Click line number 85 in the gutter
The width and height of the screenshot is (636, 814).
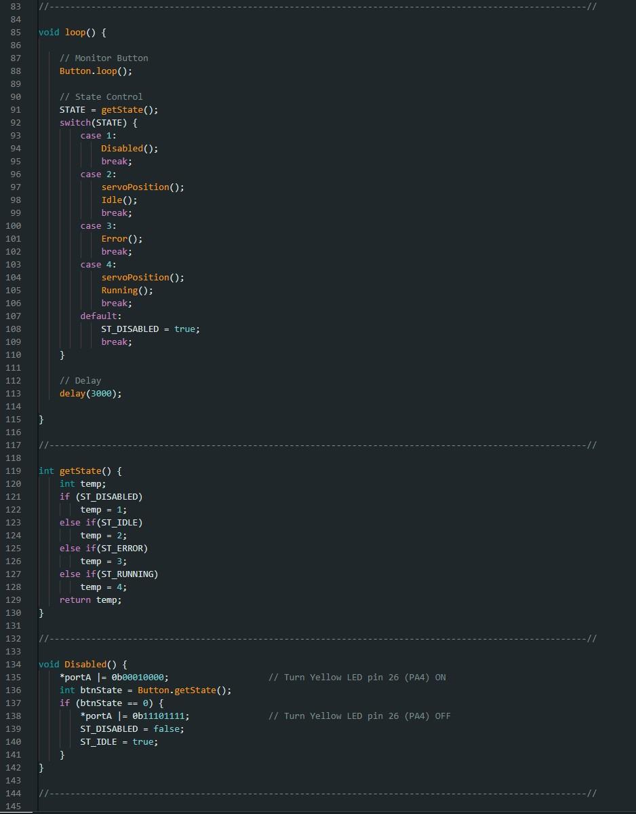tap(13, 32)
